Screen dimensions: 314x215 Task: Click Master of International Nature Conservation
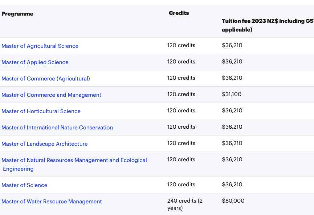click(x=57, y=128)
